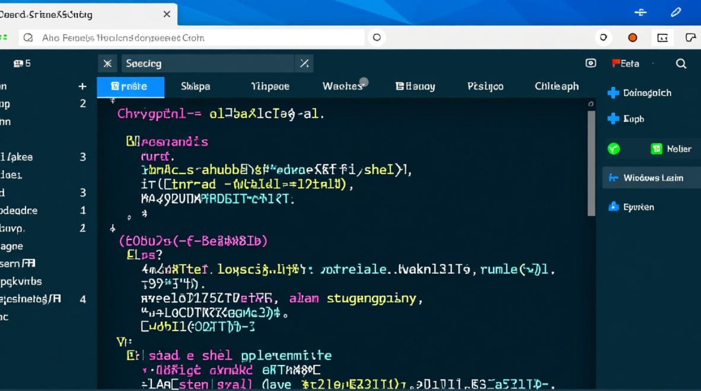Click the red flag icon beside Eeta
This screenshot has height=391, width=701.
pyautogui.click(x=617, y=63)
